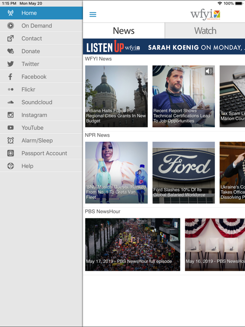Screen dimensions: 245x327
Task: Open SNL Musical Guests story
Action: tap(116, 173)
